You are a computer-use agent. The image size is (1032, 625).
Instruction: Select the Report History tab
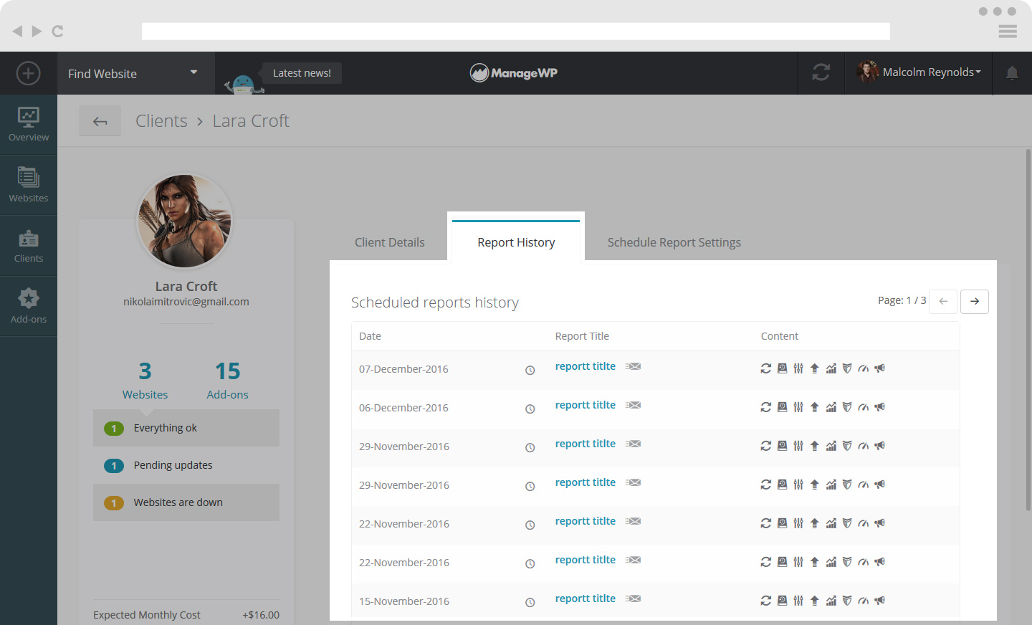[516, 242]
